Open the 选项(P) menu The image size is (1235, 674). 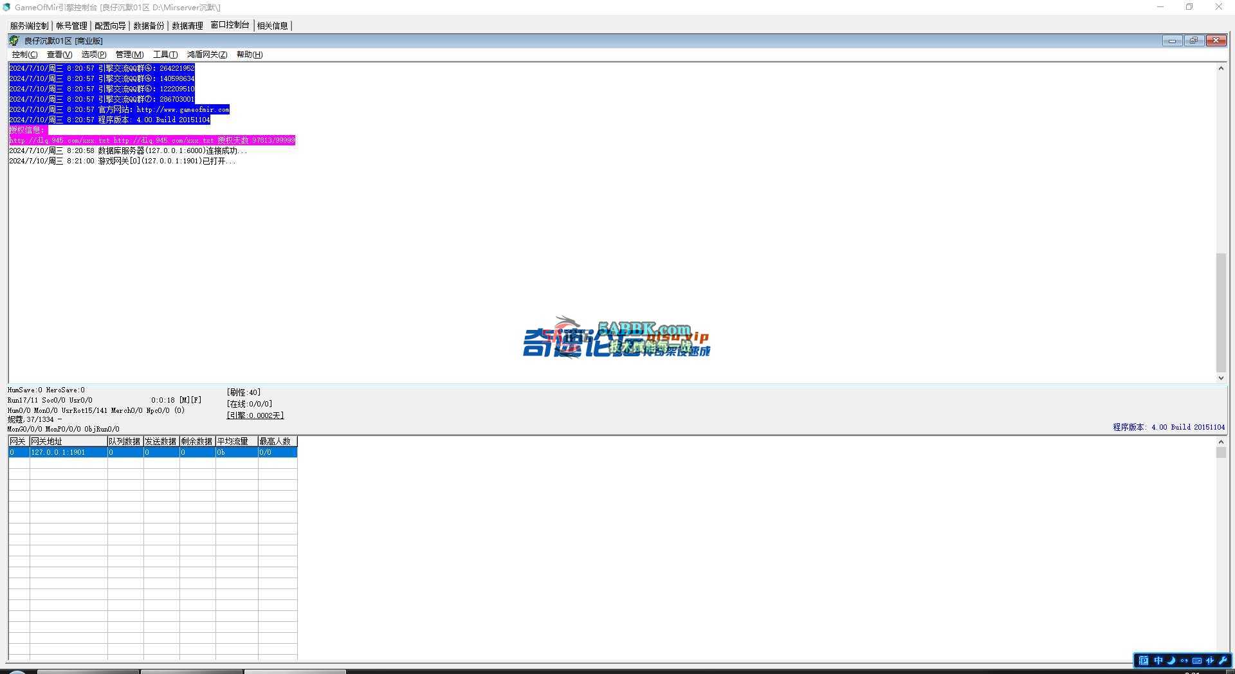click(94, 55)
